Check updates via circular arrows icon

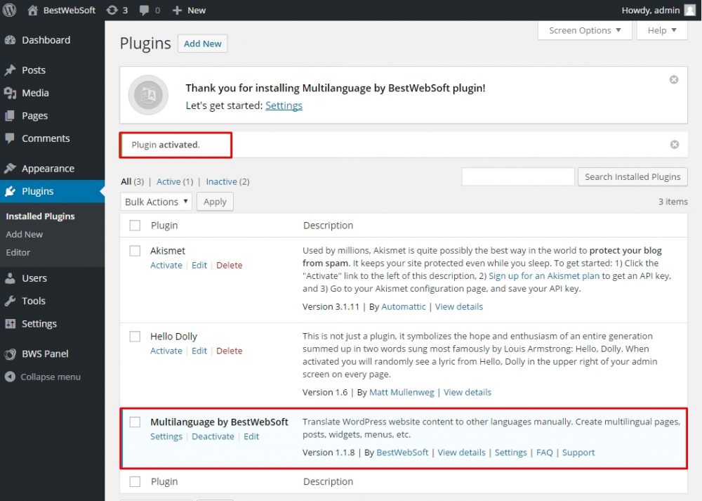(x=112, y=10)
